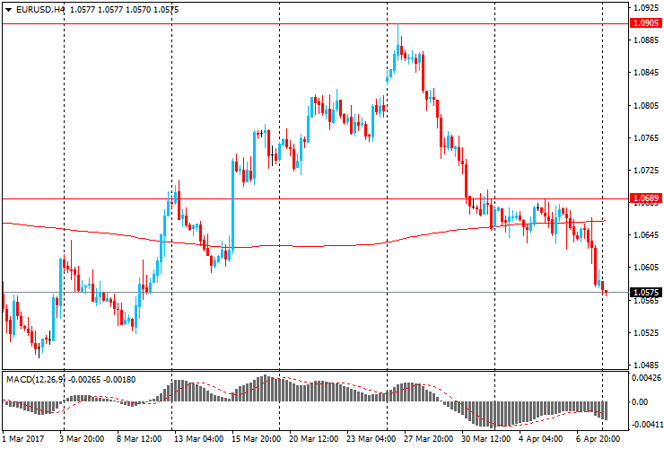Viewport: 664px width, 449px height.
Task: Click the 1.0805 price scale value
Action: 646,106
